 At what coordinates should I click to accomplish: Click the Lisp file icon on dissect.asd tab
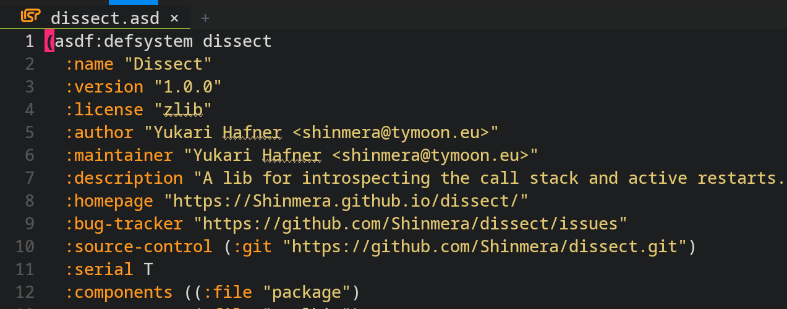point(30,17)
